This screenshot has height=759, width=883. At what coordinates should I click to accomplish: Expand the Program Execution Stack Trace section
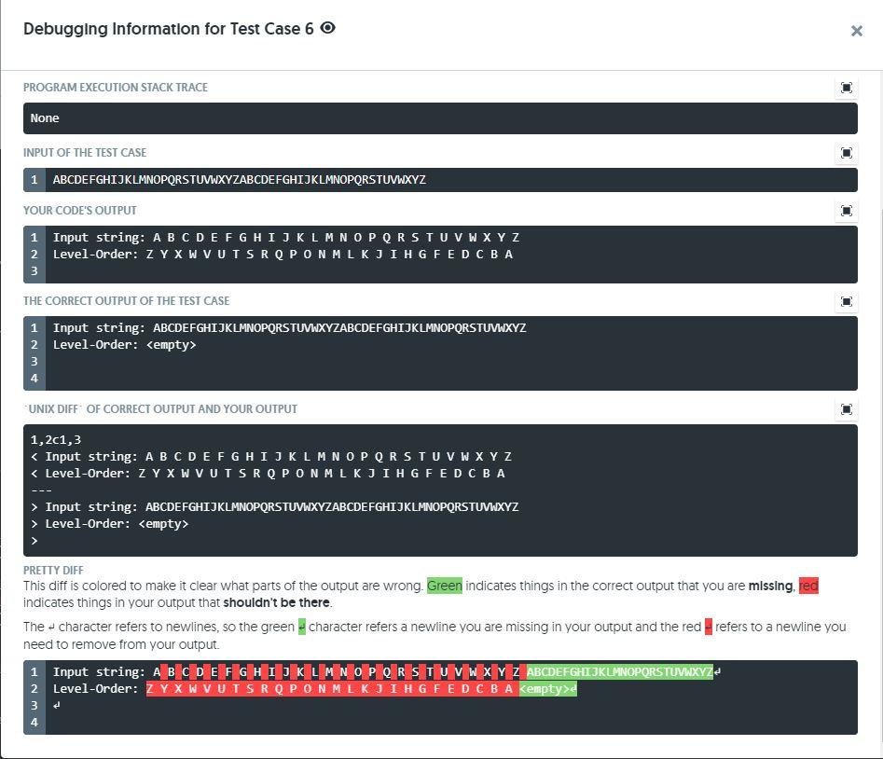coord(846,87)
